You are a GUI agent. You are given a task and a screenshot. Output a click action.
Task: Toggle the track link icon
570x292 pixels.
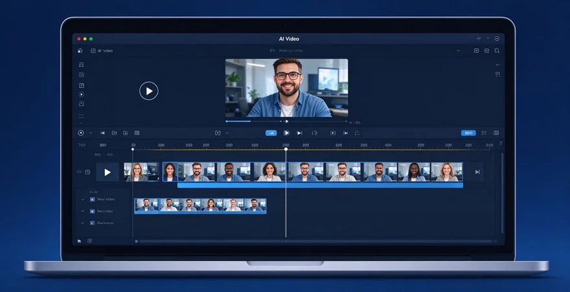click(x=79, y=172)
